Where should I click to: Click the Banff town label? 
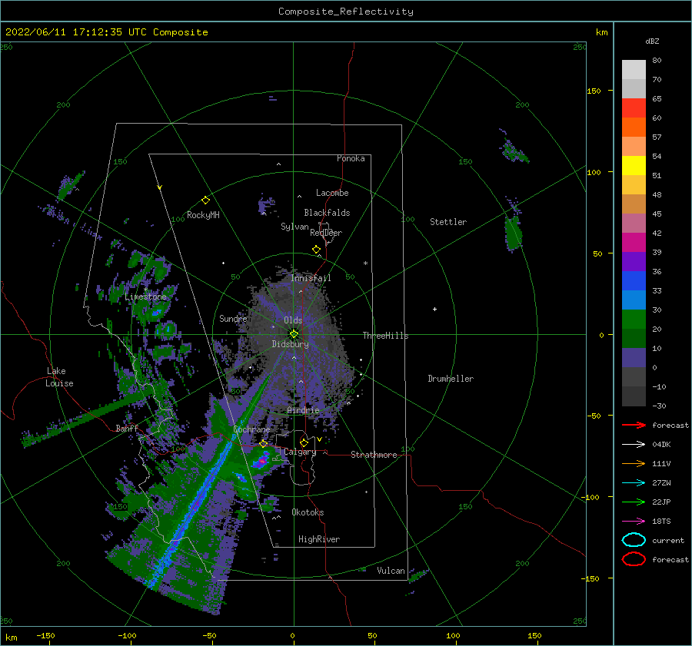pyautogui.click(x=127, y=428)
